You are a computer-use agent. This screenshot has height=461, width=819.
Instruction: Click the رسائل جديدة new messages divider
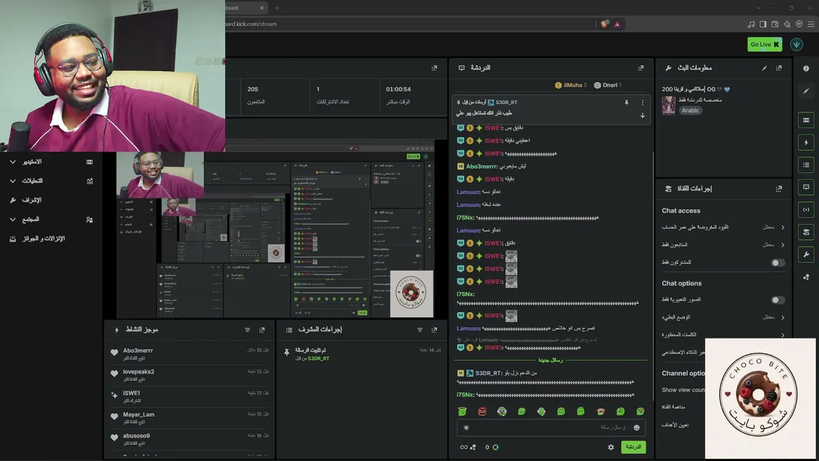click(550, 360)
